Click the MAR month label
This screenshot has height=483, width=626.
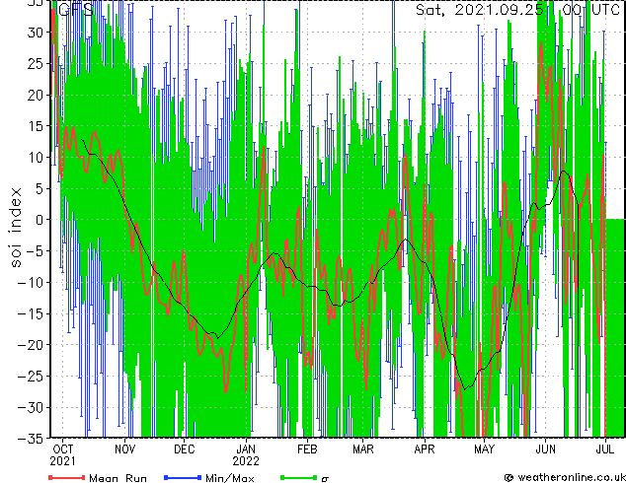pyautogui.click(x=363, y=449)
